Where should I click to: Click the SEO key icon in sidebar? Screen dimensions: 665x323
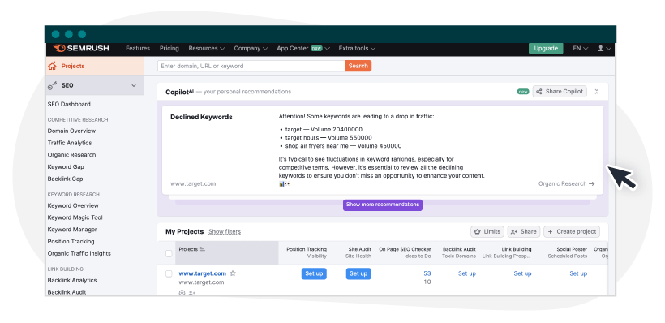point(52,86)
